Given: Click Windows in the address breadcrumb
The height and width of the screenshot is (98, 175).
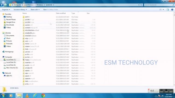Looking at the screenshot, I should [40, 5].
